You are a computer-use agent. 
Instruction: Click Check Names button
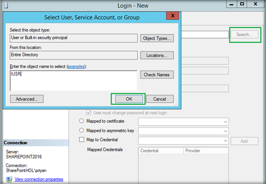(x=157, y=75)
